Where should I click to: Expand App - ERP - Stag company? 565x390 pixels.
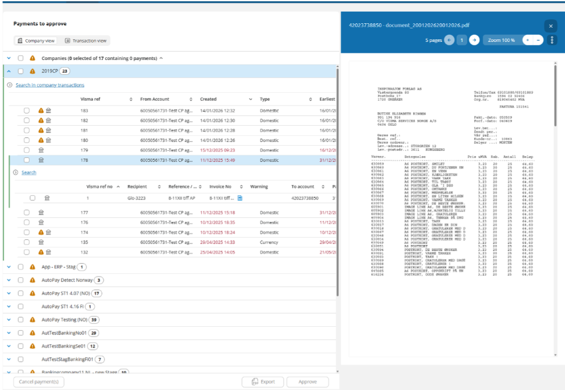point(9,267)
